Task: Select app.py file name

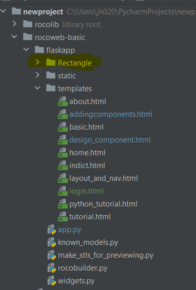Action: (x=69, y=230)
